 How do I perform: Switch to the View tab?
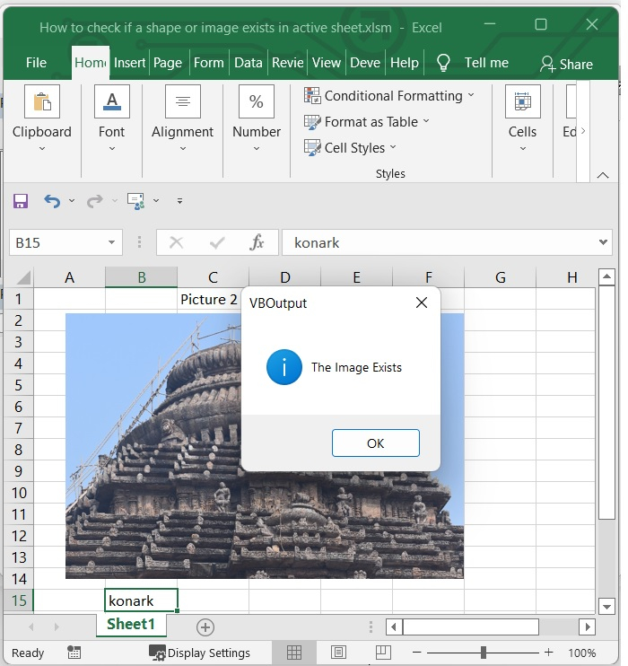tap(327, 63)
